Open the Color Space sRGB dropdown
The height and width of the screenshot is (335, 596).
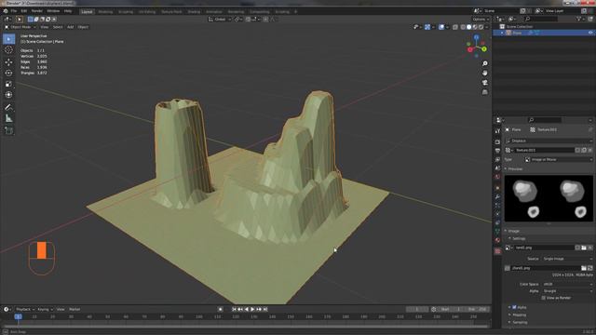(567, 284)
